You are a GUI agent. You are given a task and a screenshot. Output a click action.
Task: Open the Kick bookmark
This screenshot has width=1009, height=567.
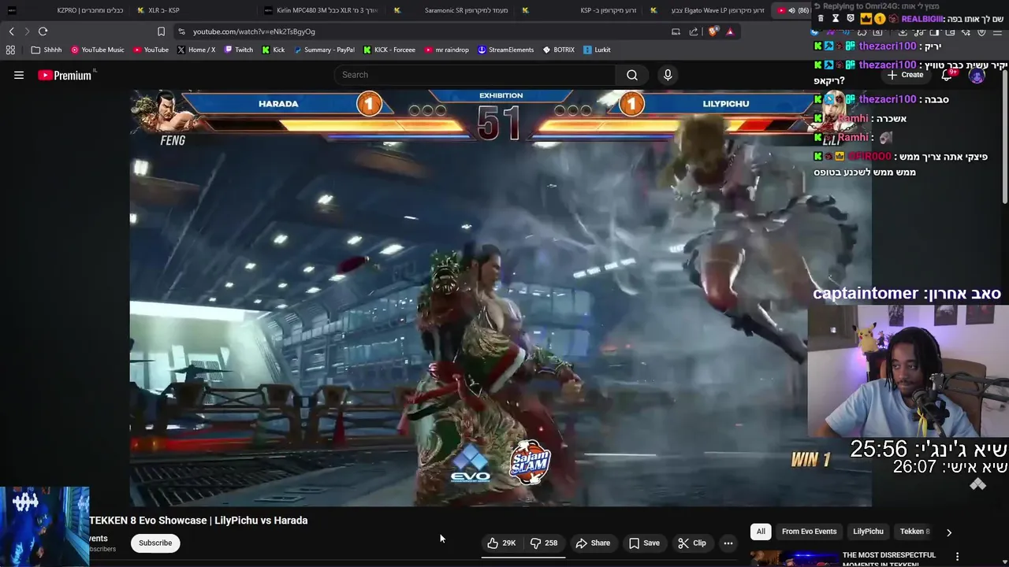pos(274,50)
